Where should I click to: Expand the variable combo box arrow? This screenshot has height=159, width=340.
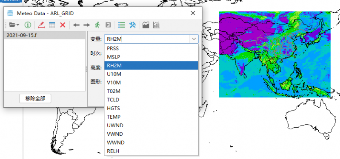coord(194,39)
